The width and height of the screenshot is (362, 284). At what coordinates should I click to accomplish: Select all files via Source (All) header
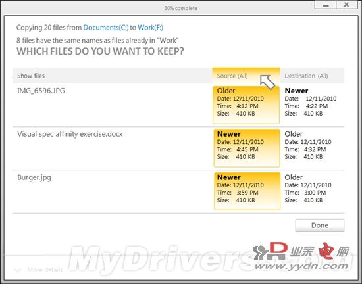click(246, 76)
